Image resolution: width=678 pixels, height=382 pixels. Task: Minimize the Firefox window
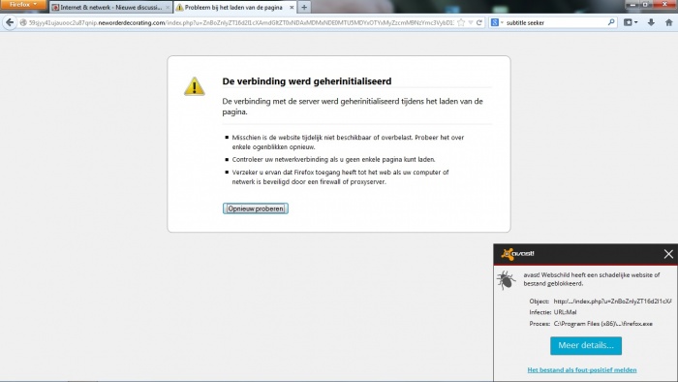click(632, 4)
